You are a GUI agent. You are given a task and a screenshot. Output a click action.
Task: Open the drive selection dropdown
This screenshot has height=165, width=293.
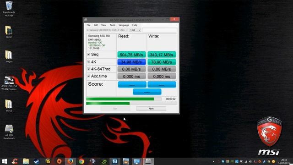point(107,30)
